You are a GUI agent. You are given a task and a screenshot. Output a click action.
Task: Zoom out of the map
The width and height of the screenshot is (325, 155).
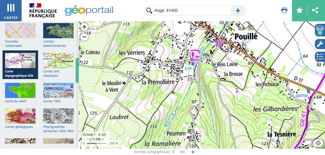point(84,37)
